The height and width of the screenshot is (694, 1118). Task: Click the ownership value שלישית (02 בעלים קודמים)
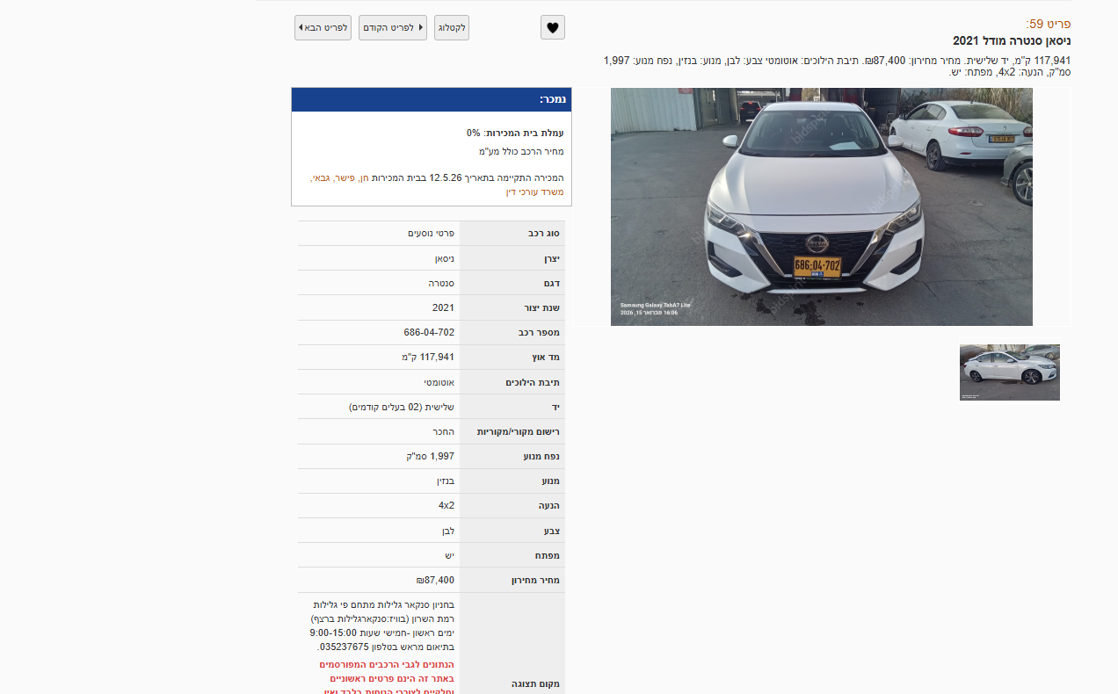(402, 407)
